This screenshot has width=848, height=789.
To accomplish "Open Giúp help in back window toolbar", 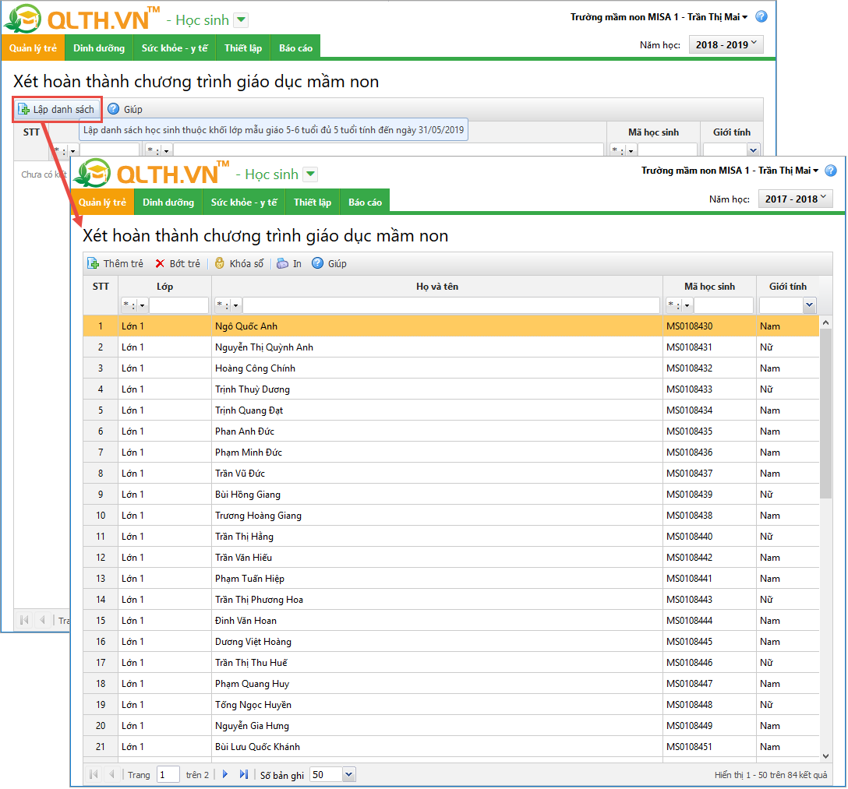I will [x=125, y=110].
